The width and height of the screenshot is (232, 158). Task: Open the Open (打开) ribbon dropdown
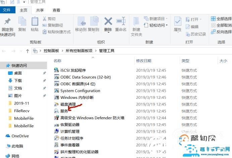193,19
